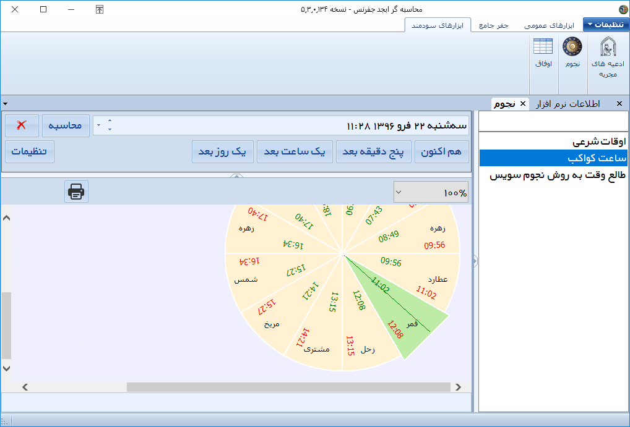Open the تنظیمات dropdown menu in ribbon
Screen dimensions: 630x427
click(606, 25)
